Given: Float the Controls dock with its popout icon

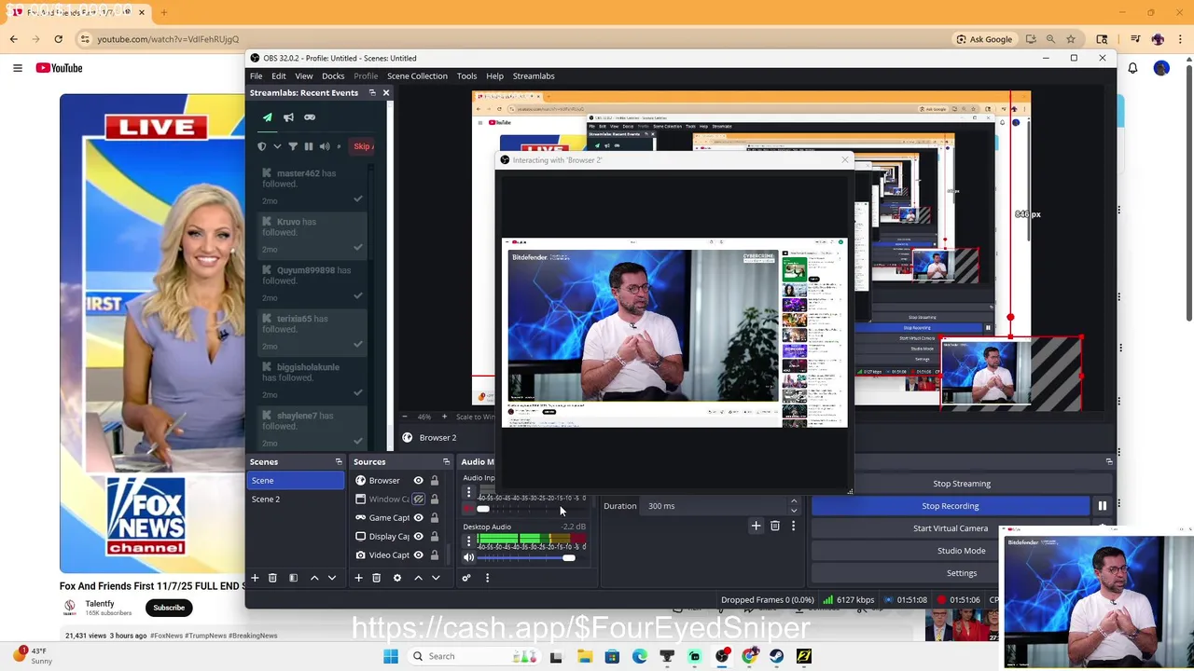Looking at the screenshot, I should (1109, 461).
